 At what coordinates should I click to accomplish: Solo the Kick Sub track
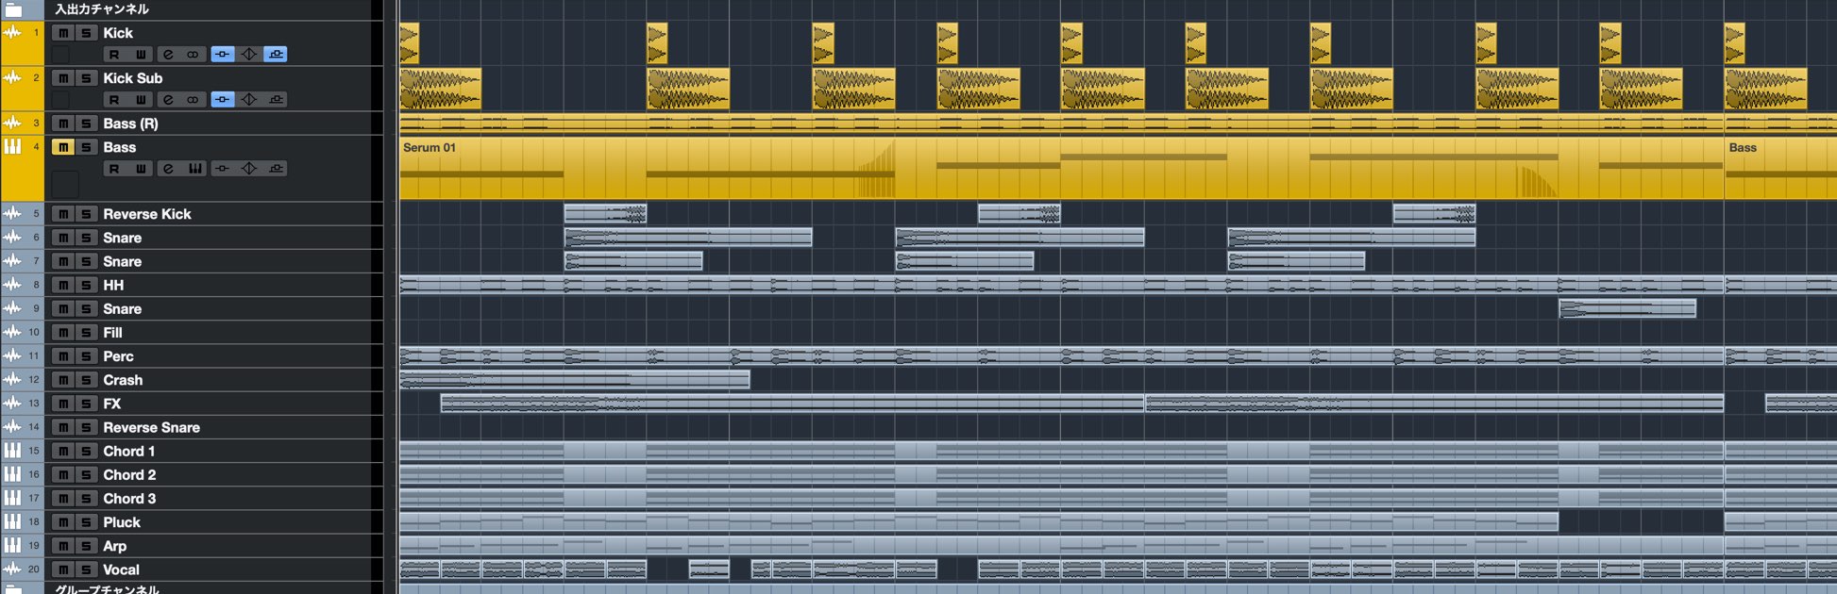point(86,78)
